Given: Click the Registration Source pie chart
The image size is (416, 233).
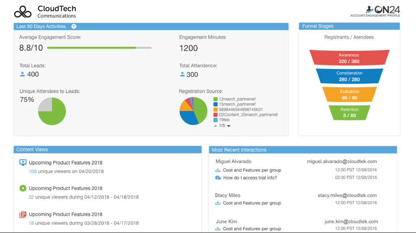Looking at the screenshot, I should click(193, 111).
